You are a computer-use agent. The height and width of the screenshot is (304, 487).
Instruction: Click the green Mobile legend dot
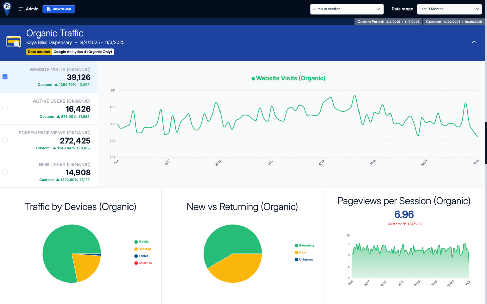point(136,242)
